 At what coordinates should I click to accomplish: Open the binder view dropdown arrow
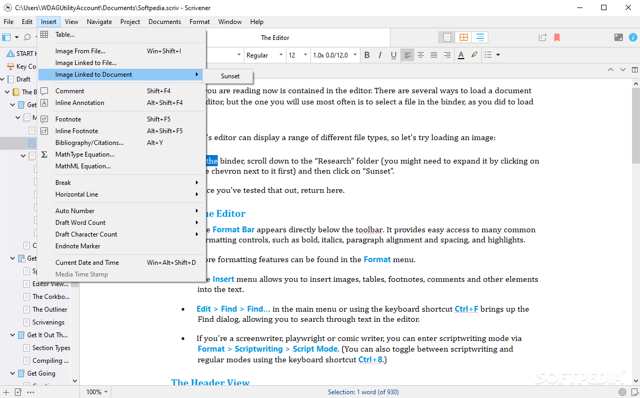(17, 37)
